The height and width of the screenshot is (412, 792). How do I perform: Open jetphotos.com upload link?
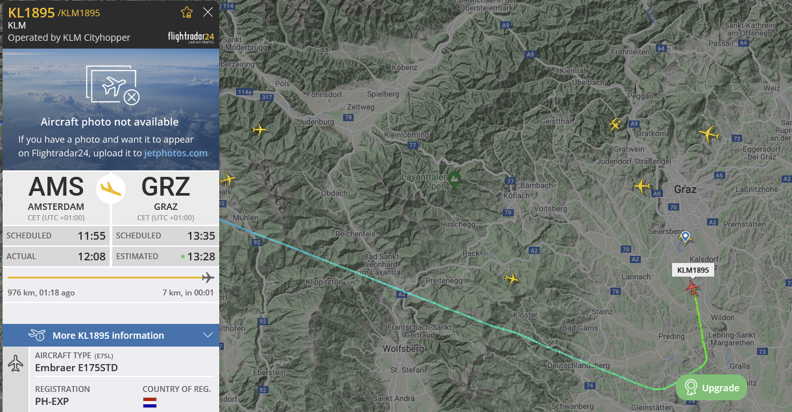coord(176,153)
